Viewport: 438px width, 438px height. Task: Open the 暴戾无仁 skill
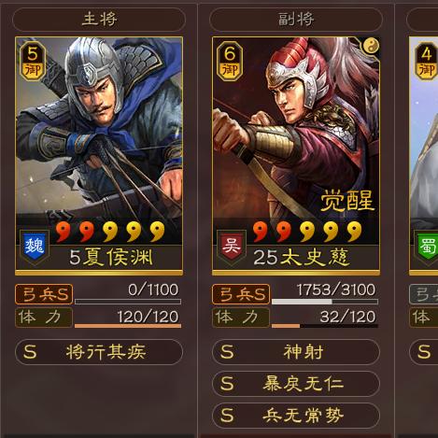coord(296,384)
